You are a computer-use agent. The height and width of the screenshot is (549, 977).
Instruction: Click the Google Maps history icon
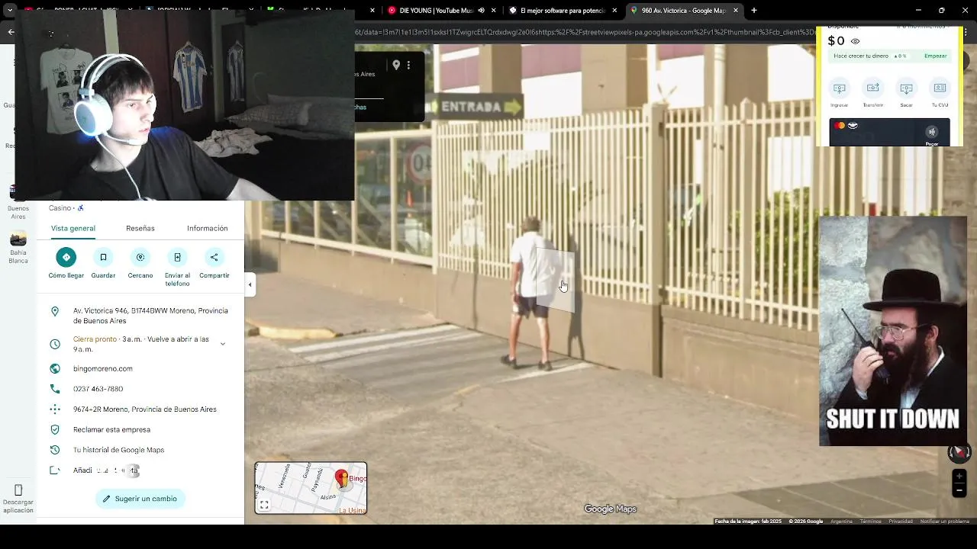[55, 450]
